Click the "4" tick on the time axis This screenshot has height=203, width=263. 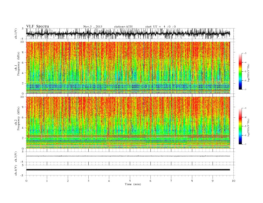pos(109,181)
